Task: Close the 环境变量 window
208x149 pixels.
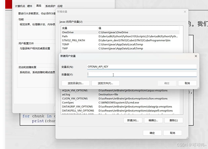Action: [x=185, y=12]
